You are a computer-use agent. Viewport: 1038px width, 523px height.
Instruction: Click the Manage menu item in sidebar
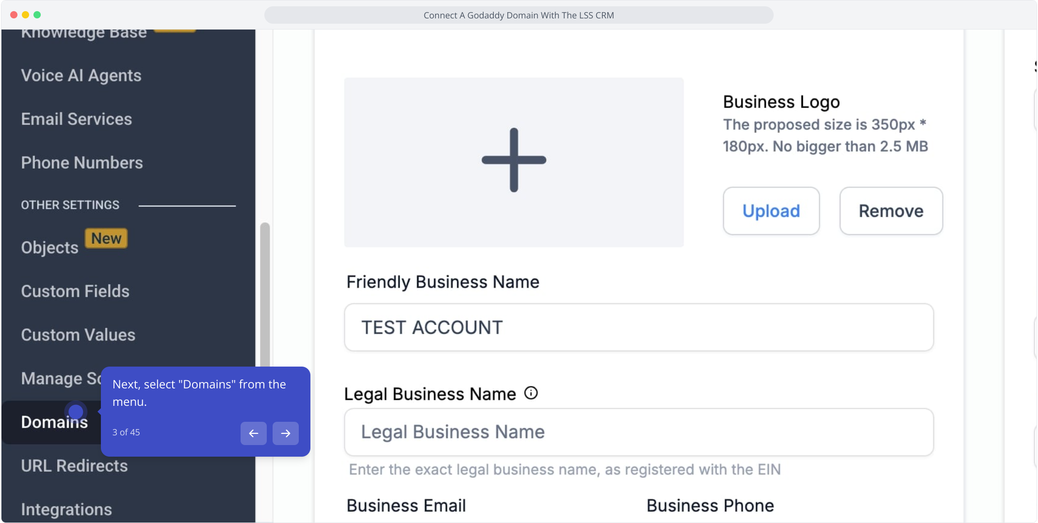[61, 378]
